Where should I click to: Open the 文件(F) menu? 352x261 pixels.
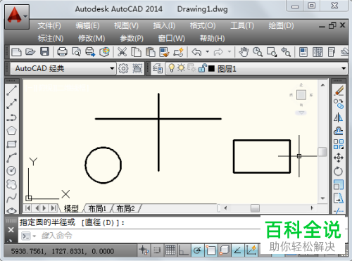[x=49, y=25]
